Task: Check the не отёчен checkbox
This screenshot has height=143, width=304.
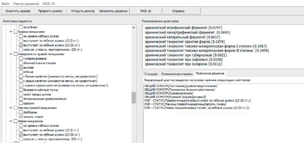Action: click(x=21, y=27)
